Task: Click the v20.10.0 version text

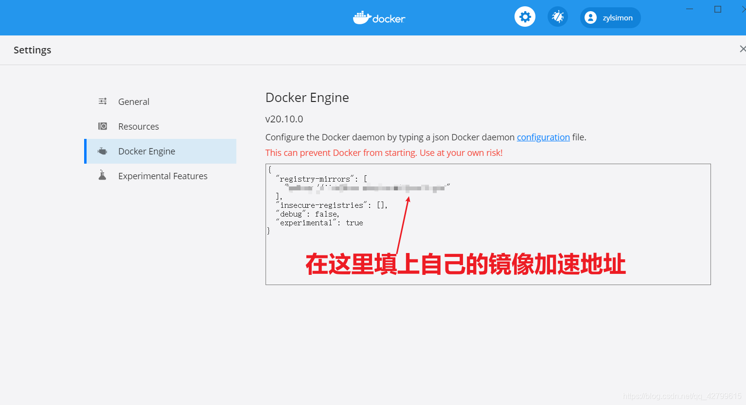Action: 284,119
